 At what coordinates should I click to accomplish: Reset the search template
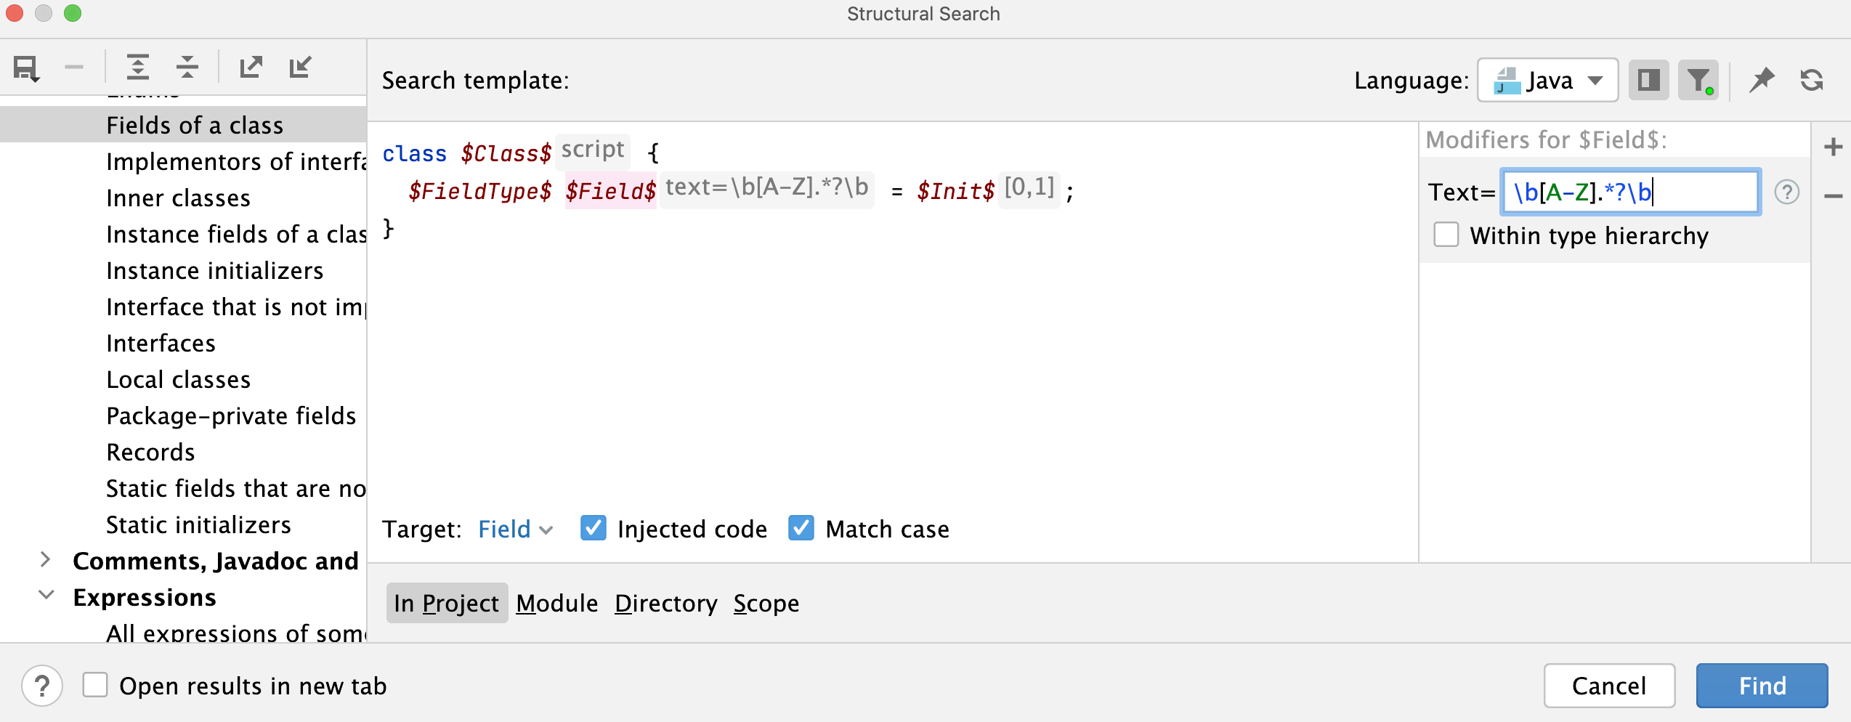(1811, 80)
